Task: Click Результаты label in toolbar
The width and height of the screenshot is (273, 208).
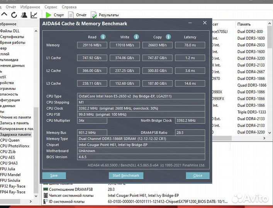Action: tap(109, 15)
